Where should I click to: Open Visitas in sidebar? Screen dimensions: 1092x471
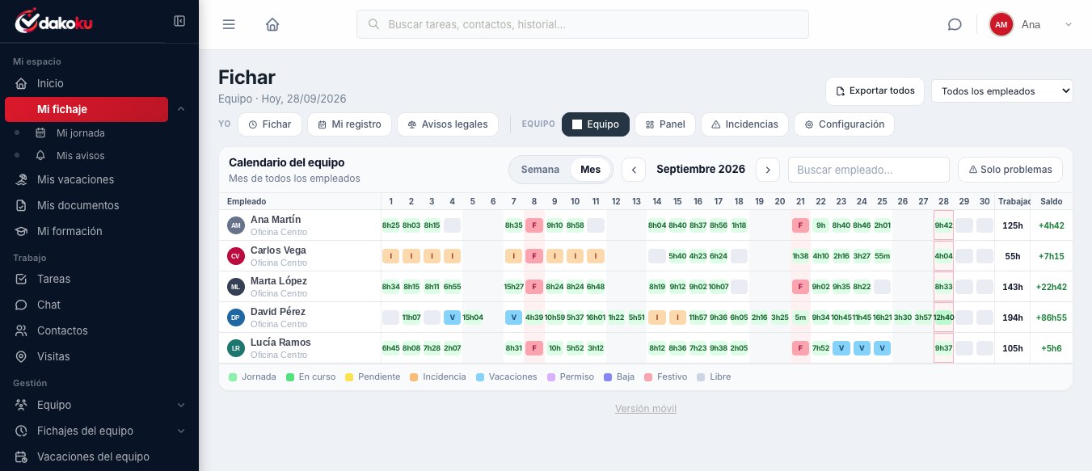click(53, 356)
